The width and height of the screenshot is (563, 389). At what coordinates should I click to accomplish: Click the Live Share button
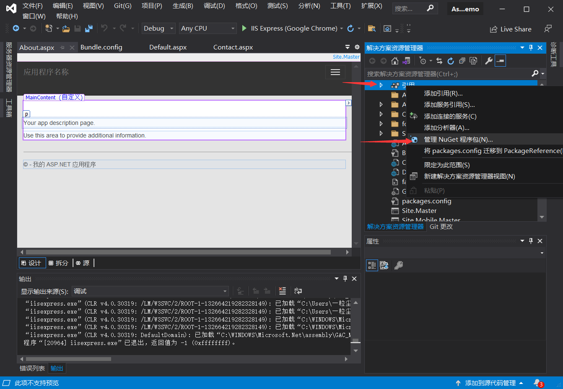point(511,29)
